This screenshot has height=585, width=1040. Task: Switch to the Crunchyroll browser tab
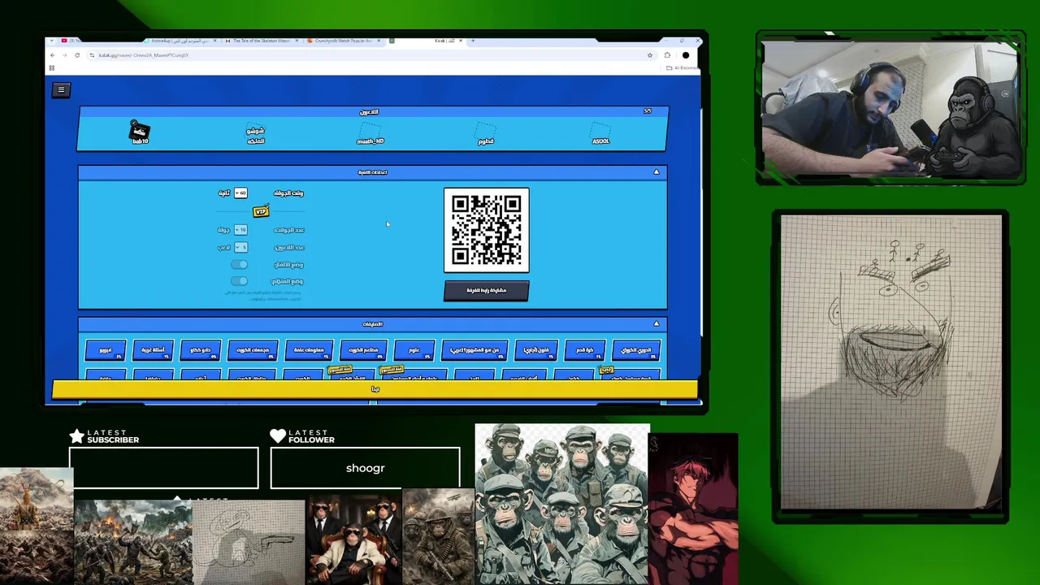point(341,41)
